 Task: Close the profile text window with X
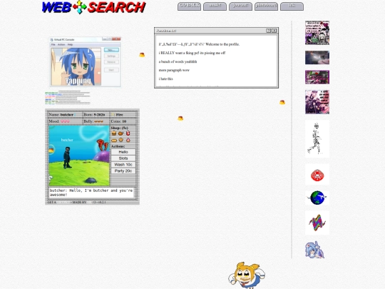click(274, 31)
